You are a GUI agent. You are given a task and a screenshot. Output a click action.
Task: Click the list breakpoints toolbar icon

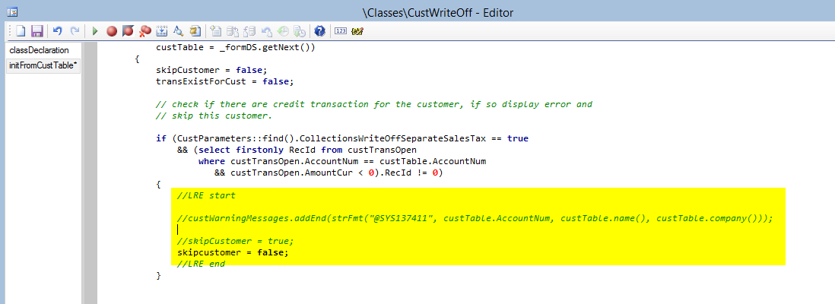pos(161,31)
